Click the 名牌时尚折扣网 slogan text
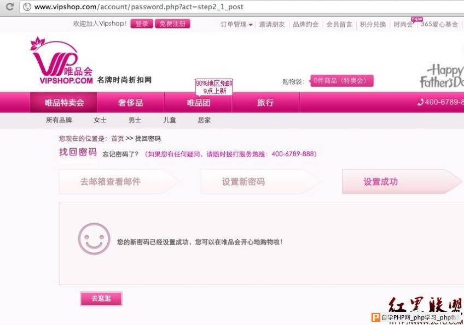Screen dimensions: 464x325 point(124,80)
